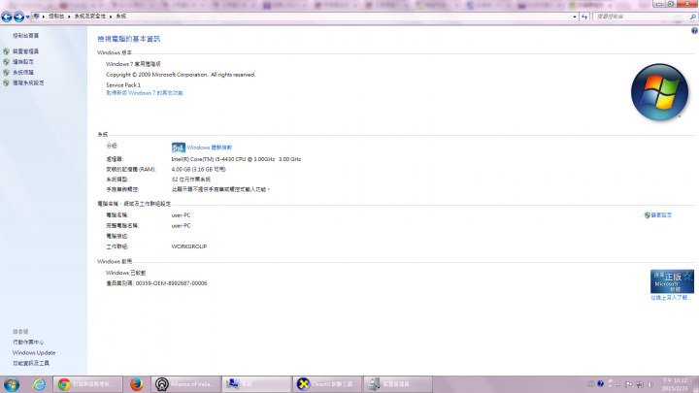The width and height of the screenshot is (699, 393).
Task: Click shield icon beside 裝置管理員
Action: pyautogui.click(x=6, y=51)
